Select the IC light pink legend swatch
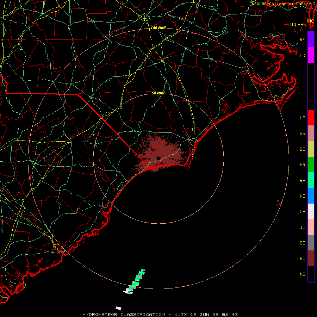 pyautogui.click(x=311, y=227)
